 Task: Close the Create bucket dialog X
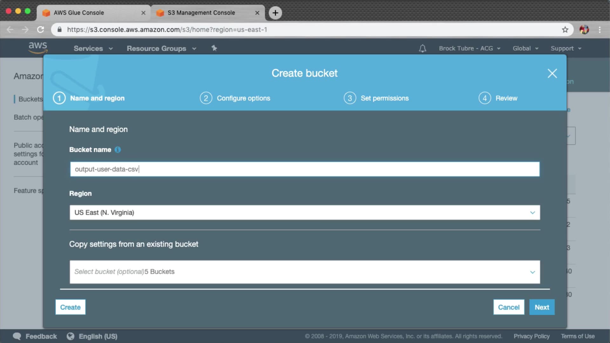(552, 73)
